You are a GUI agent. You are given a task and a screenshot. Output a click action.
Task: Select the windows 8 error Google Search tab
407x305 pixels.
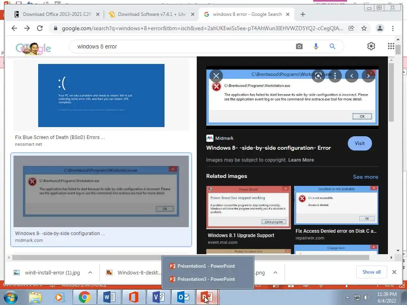(247, 14)
